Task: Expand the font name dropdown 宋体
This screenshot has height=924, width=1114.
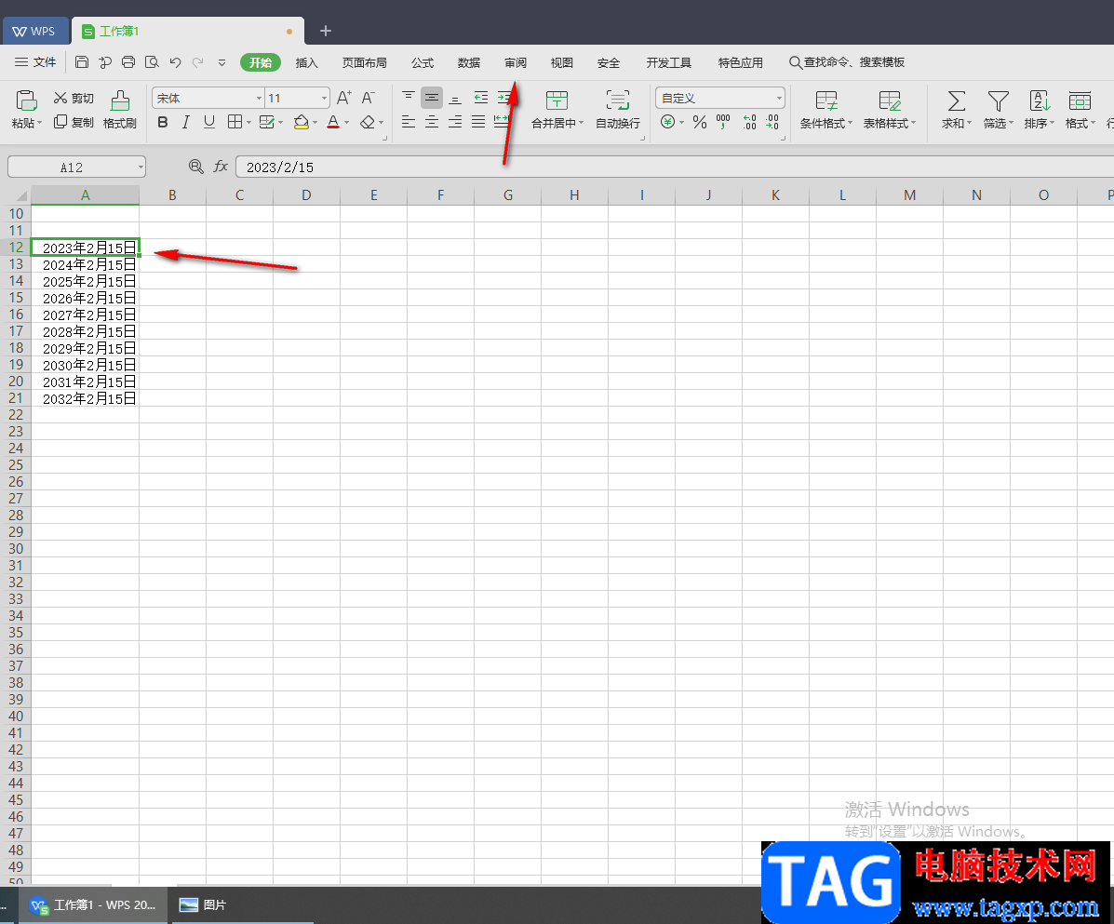Action: (259, 98)
